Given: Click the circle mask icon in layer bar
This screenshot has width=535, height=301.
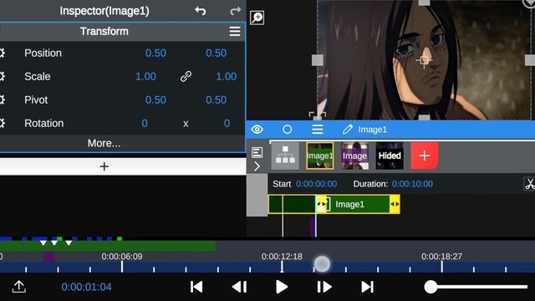Looking at the screenshot, I should 288,130.
